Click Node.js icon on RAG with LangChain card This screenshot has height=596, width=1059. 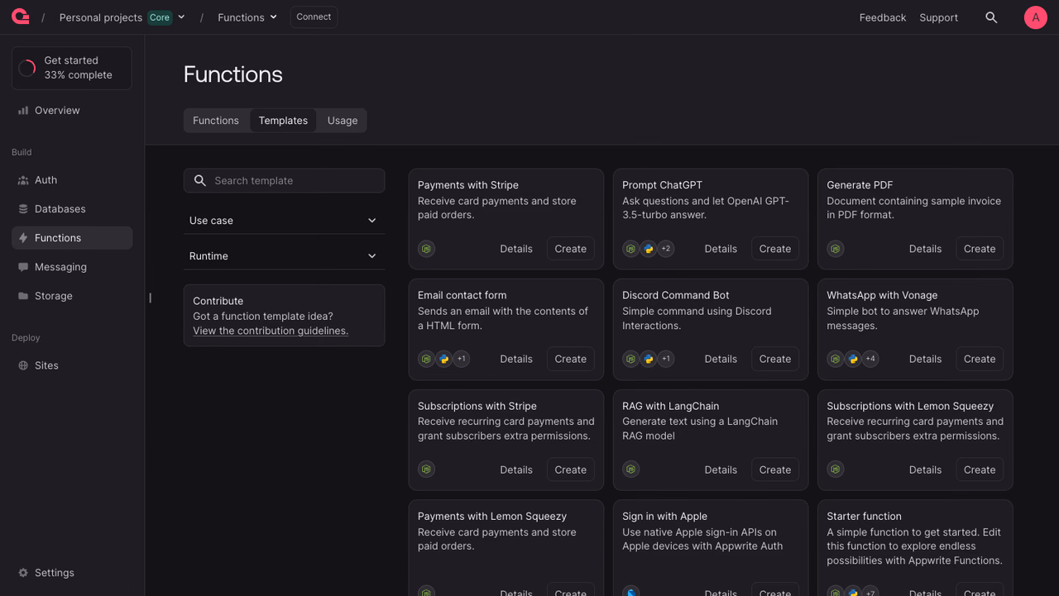631,470
